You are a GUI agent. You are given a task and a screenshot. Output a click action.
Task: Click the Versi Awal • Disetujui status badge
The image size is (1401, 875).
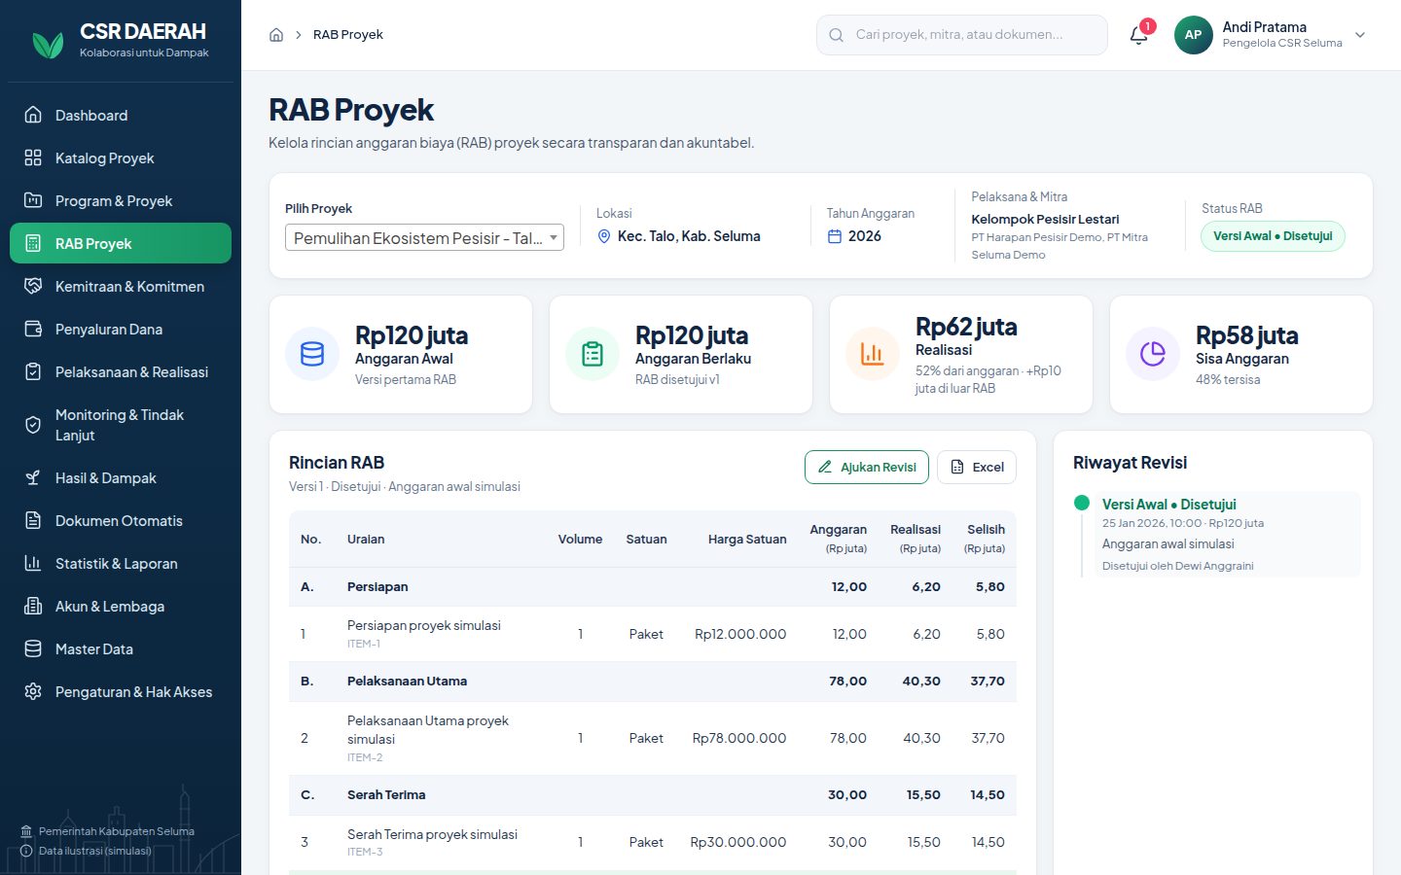[1273, 236]
